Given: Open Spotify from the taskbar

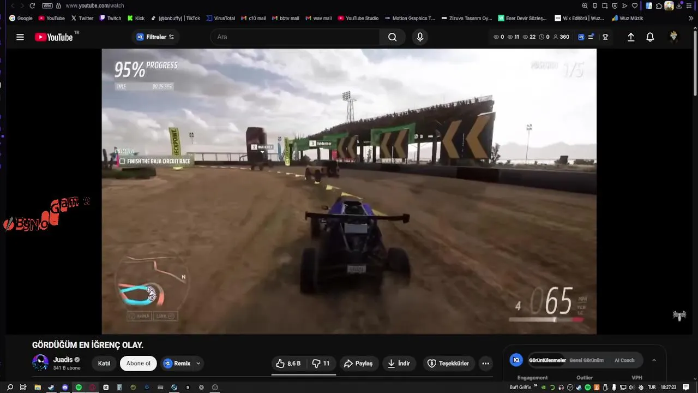Looking at the screenshot, I should point(79,388).
